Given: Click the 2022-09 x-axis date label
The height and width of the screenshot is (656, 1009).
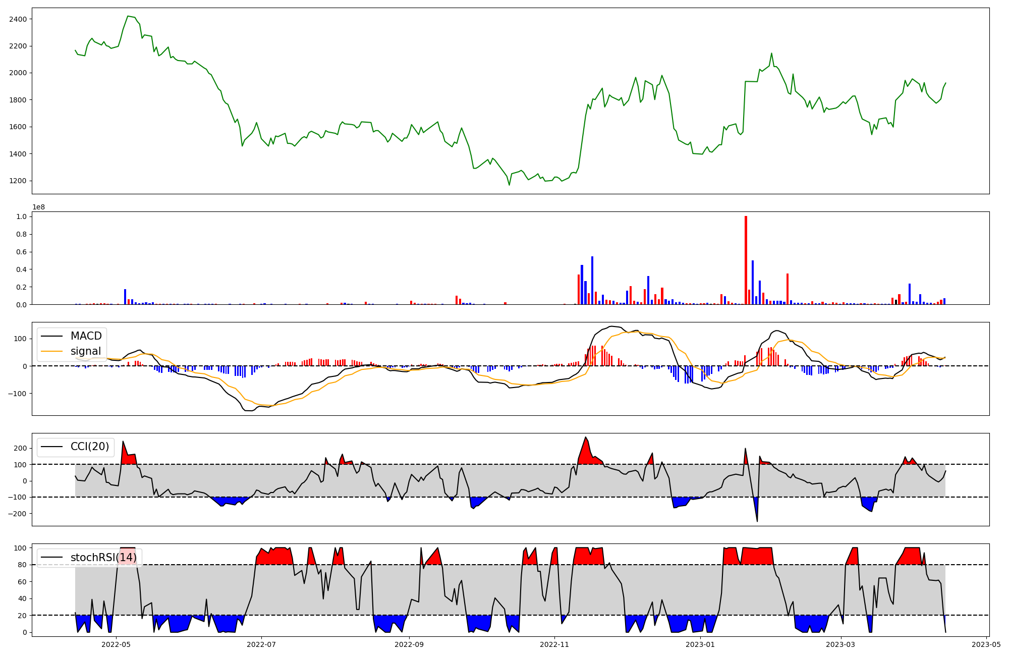Looking at the screenshot, I should pos(409,644).
